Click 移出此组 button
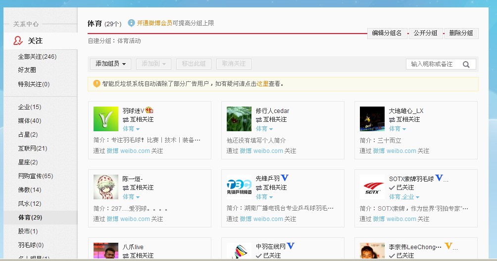Screen dimensions: 497x261 [194, 64]
